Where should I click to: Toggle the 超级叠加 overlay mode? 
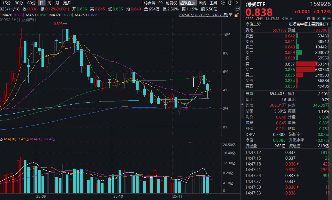pyautogui.click(x=187, y=3)
